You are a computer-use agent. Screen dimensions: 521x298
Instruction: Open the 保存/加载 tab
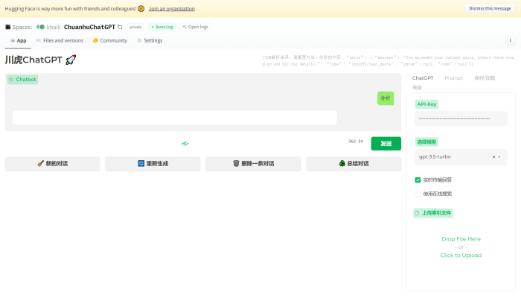point(485,77)
